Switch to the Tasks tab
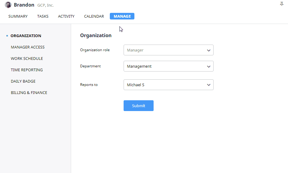 click(x=43, y=16)
